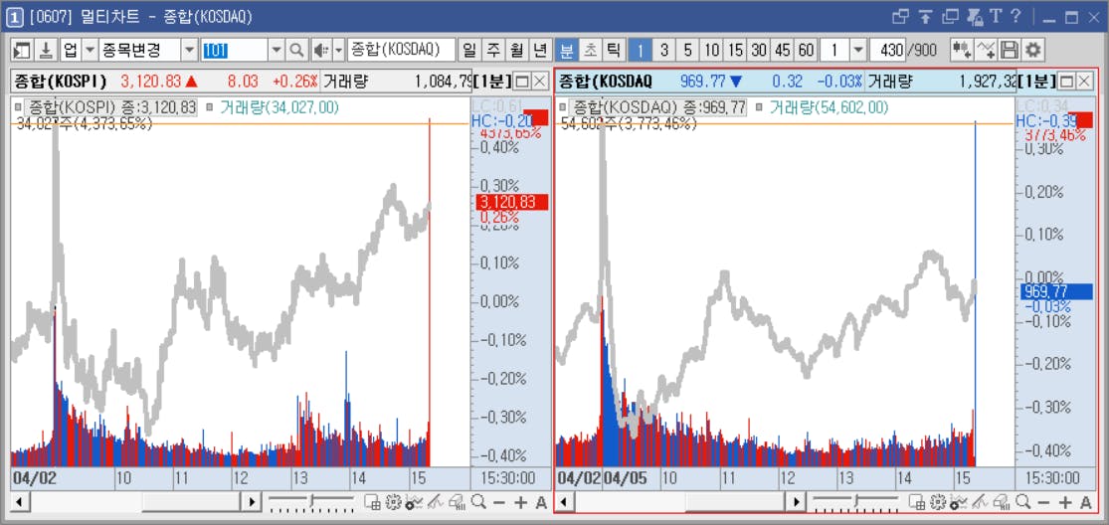
Task: Select the 분 (minute) chart period
Action: (x=567, y=50)
